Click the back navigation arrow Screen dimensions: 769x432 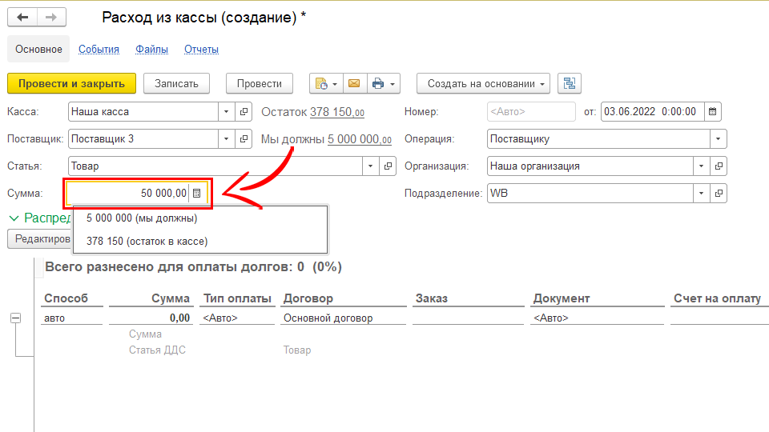[22, 18]
